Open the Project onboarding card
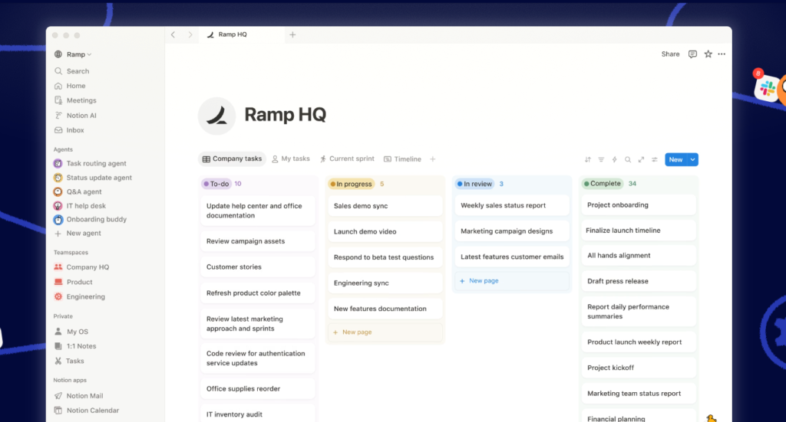 (639, 205)
